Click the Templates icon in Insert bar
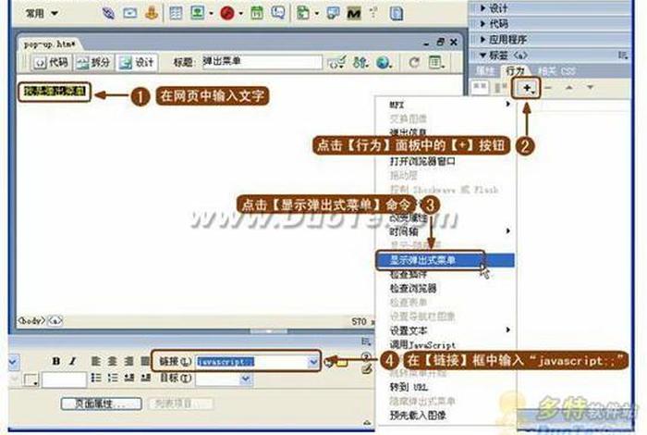This screenshot has height=435, width=647. [x=303, y=13]
